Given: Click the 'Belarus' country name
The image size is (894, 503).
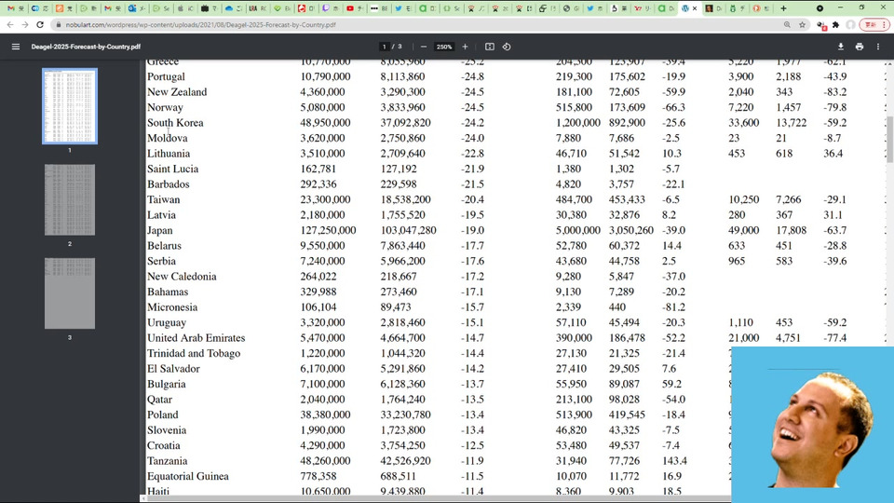Looking at the screenshot, I should tap(164, 246).
